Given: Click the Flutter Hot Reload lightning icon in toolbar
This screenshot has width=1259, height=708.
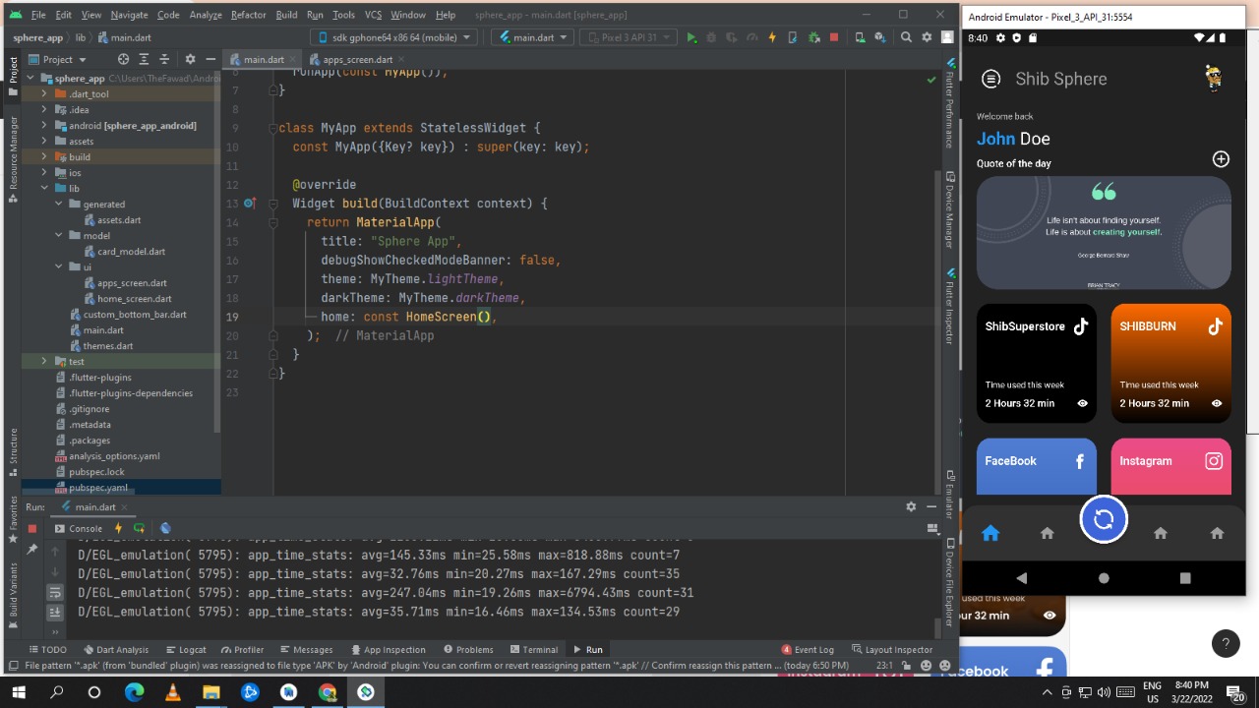Looking at the screenshot, I should [x=771, y=37].
